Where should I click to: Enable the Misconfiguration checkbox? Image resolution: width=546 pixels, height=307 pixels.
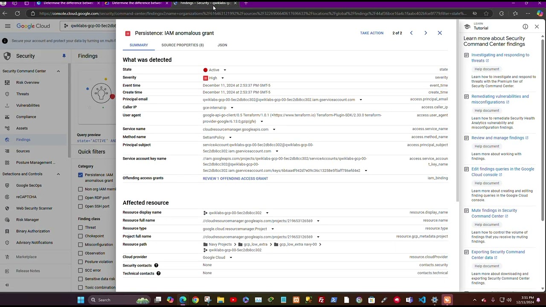[x=80, y=245]
